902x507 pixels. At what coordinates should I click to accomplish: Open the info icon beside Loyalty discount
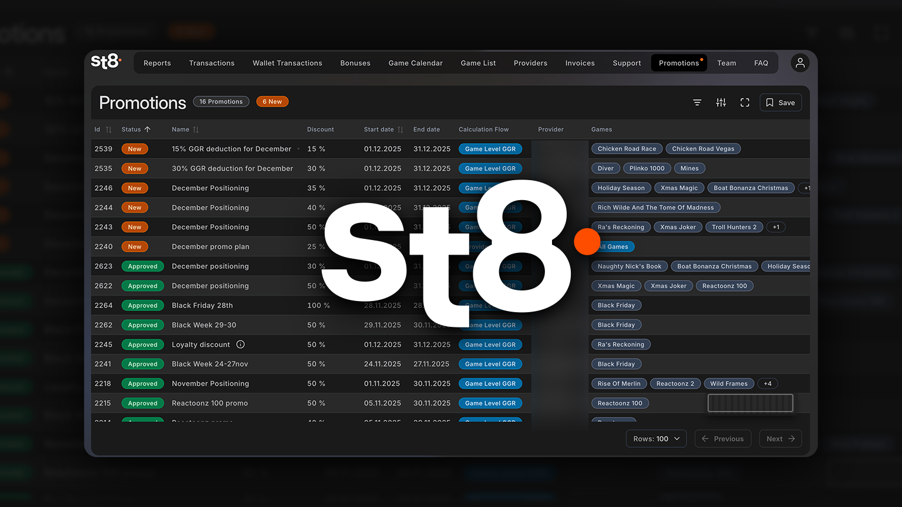240,344
